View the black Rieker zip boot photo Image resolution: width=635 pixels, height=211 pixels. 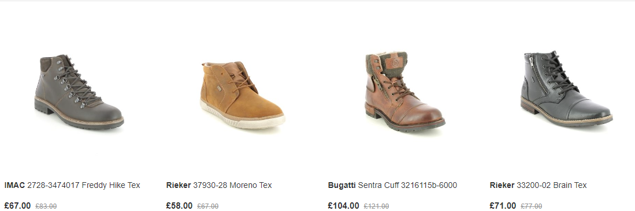tap(566, 89)
